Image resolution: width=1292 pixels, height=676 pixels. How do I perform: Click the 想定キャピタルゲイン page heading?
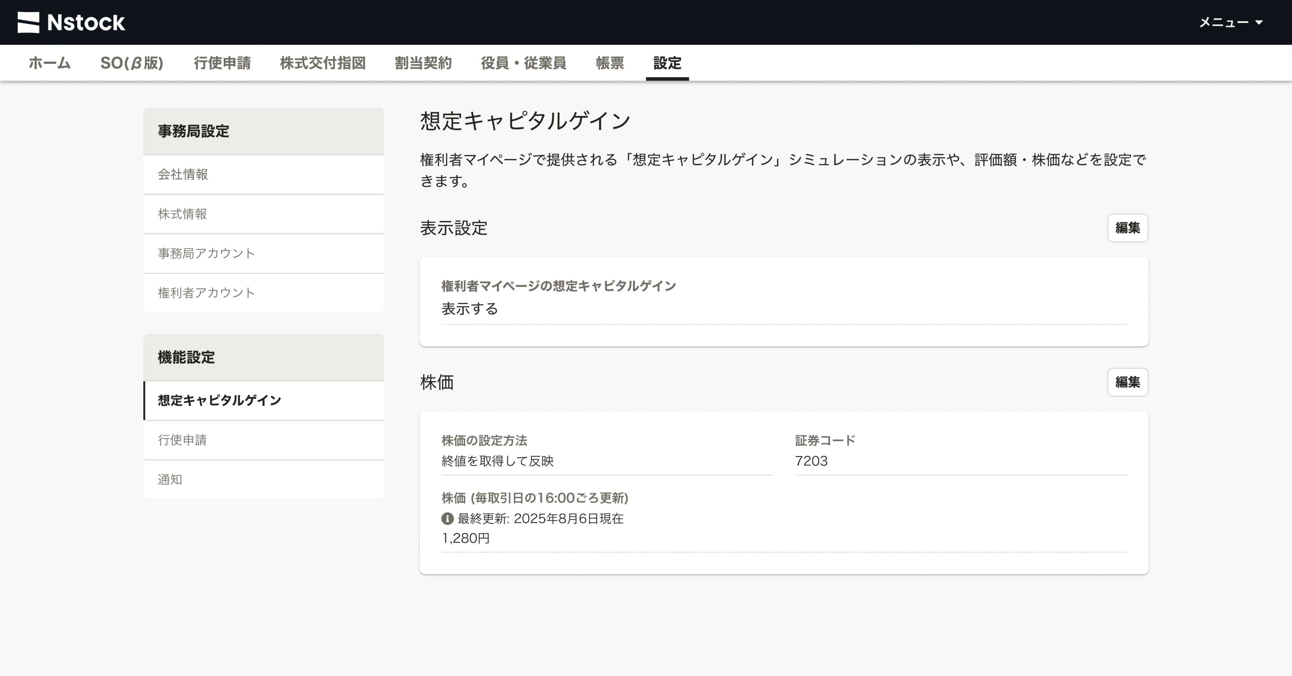click(x=525, y=121)
